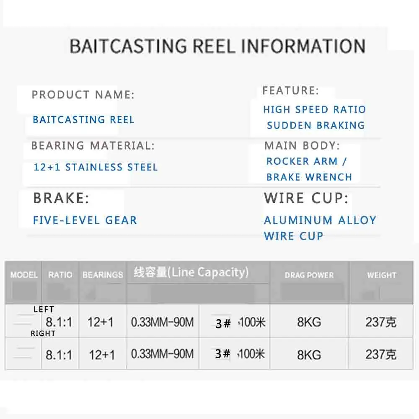Screen dimensions: 419x419
Task: Click the BRAKE WRENCH text
Action: pos(309,177)
